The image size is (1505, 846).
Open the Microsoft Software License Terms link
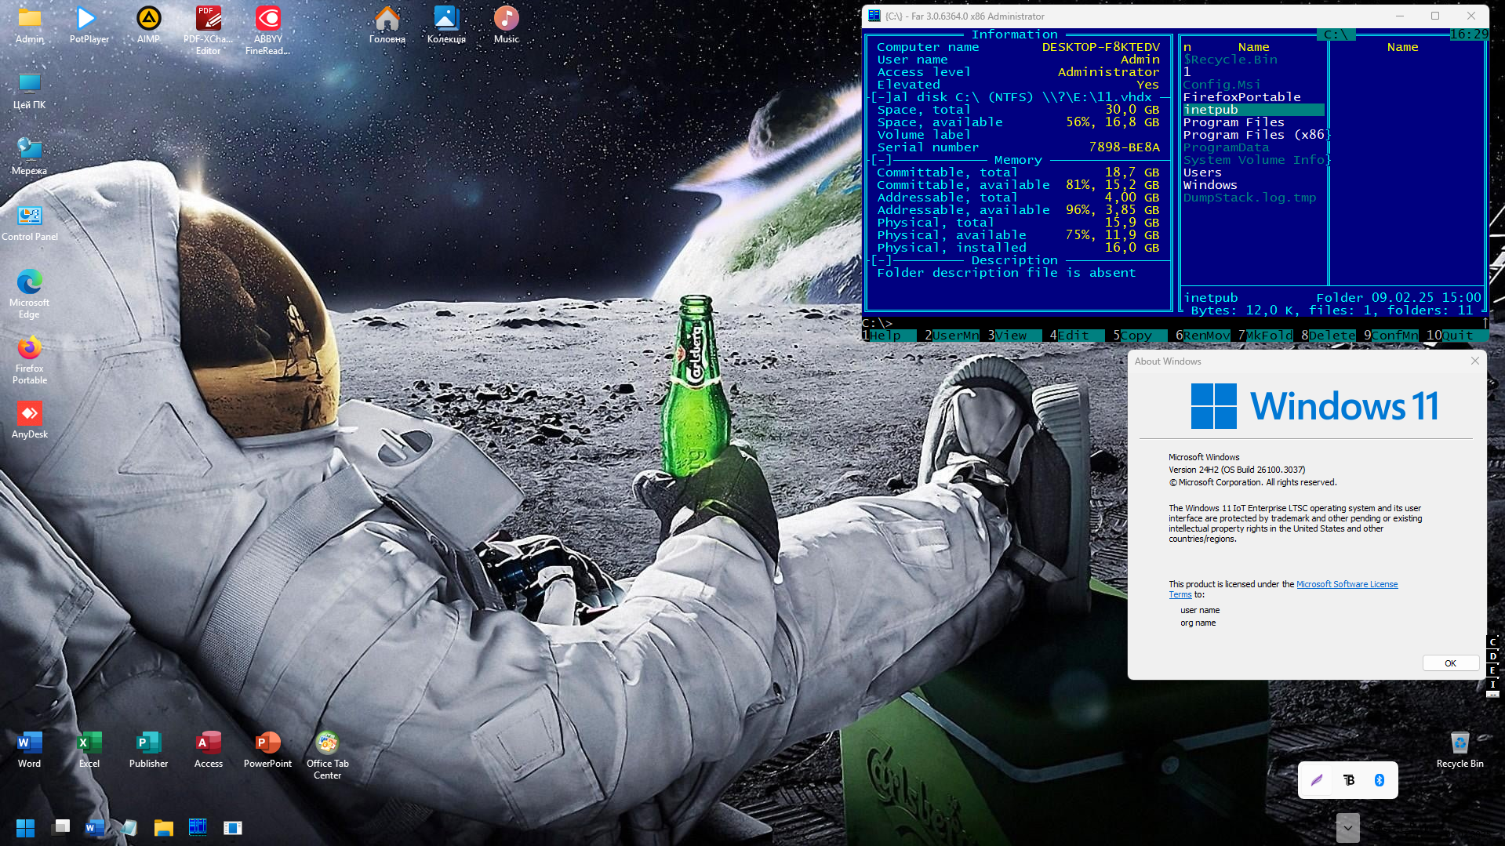[x=1346, y=584]
